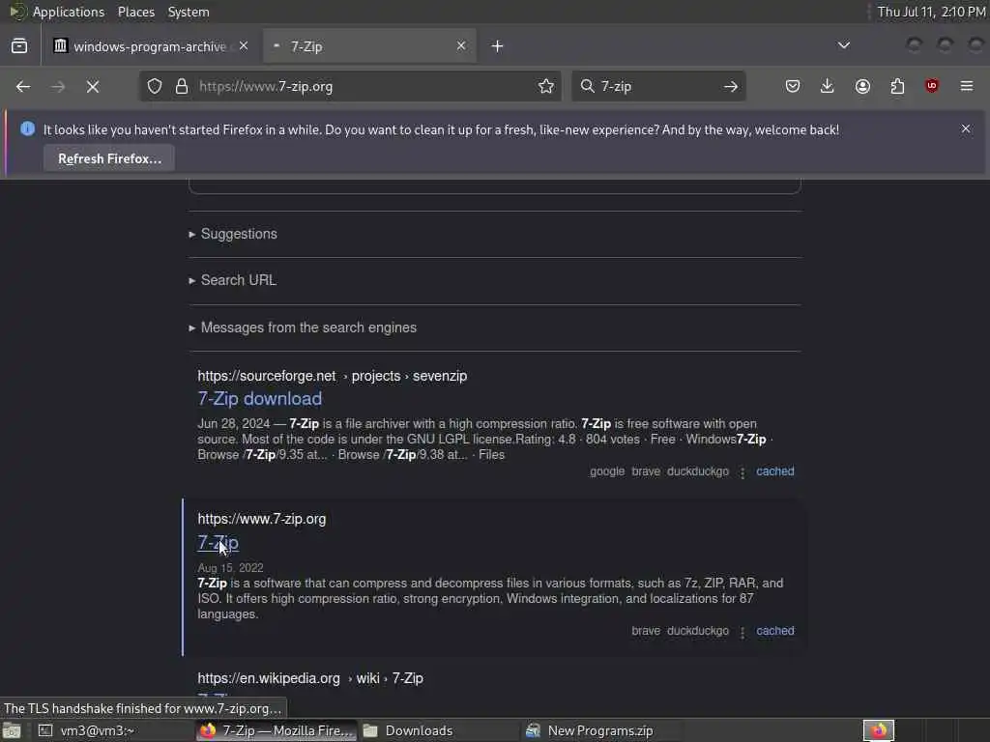Close the 7-Zip tab
This screenshot has width=990, height=742.
point(461,46)
